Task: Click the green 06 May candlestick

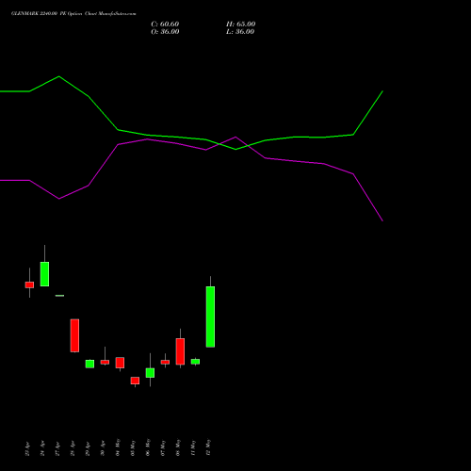Action: [x=150, y=373]
